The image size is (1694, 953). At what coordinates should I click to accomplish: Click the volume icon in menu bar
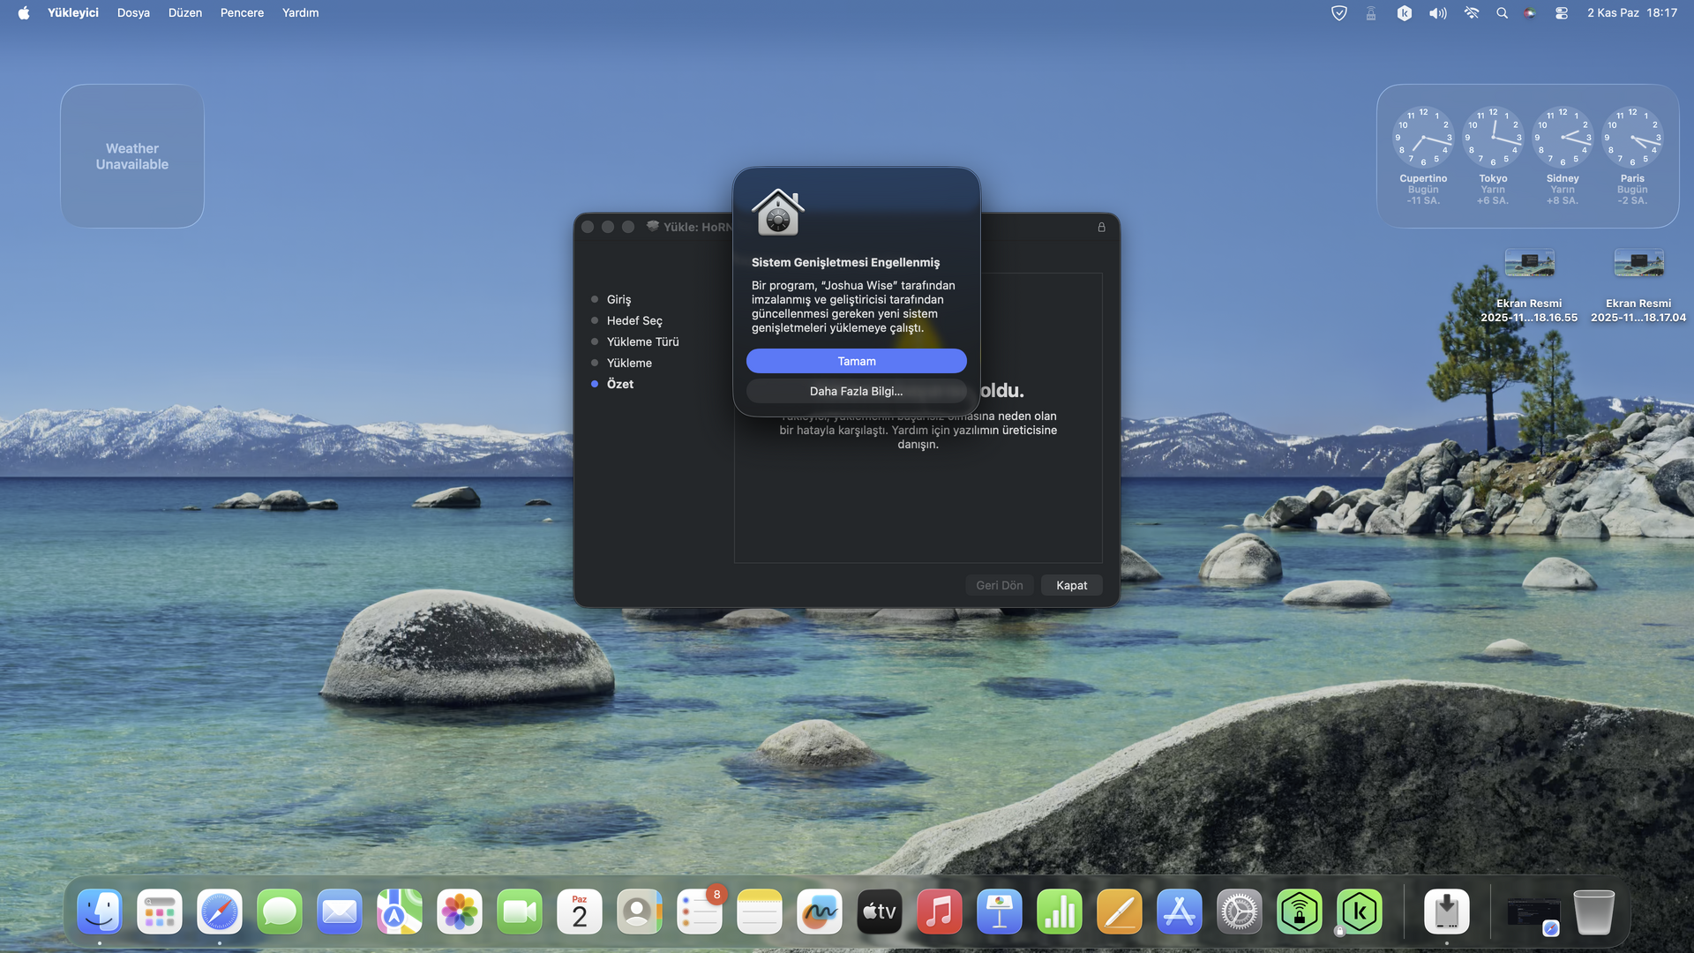1437,12
